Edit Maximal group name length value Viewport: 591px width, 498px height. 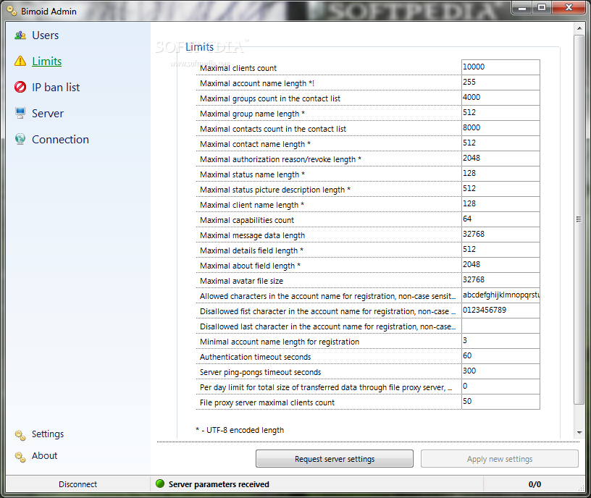pyautogui.click(x=500, y=113)
